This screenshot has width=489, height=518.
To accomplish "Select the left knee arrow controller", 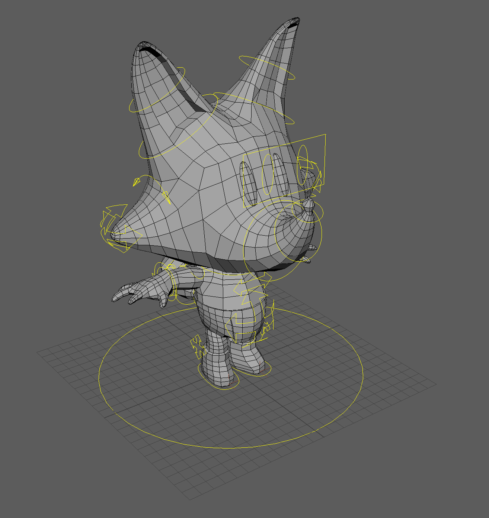I will [x=266, y=327].
